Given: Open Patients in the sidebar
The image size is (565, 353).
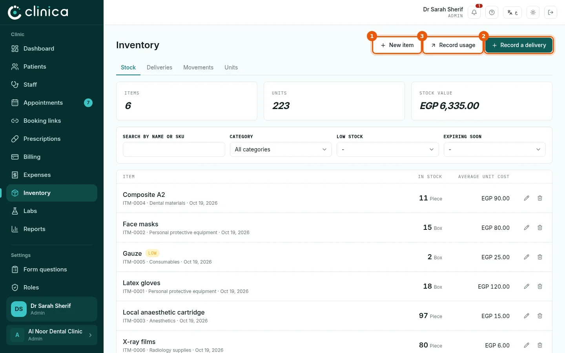Looking at the screenshot, I should [x=52, y=67].
